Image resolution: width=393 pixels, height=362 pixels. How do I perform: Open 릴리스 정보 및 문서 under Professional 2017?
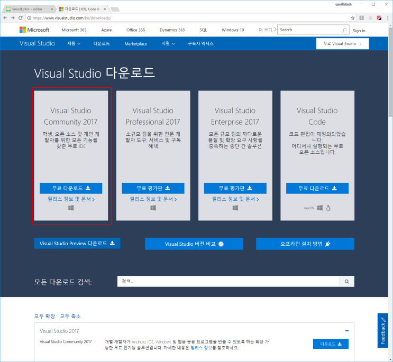click(153, 199)
